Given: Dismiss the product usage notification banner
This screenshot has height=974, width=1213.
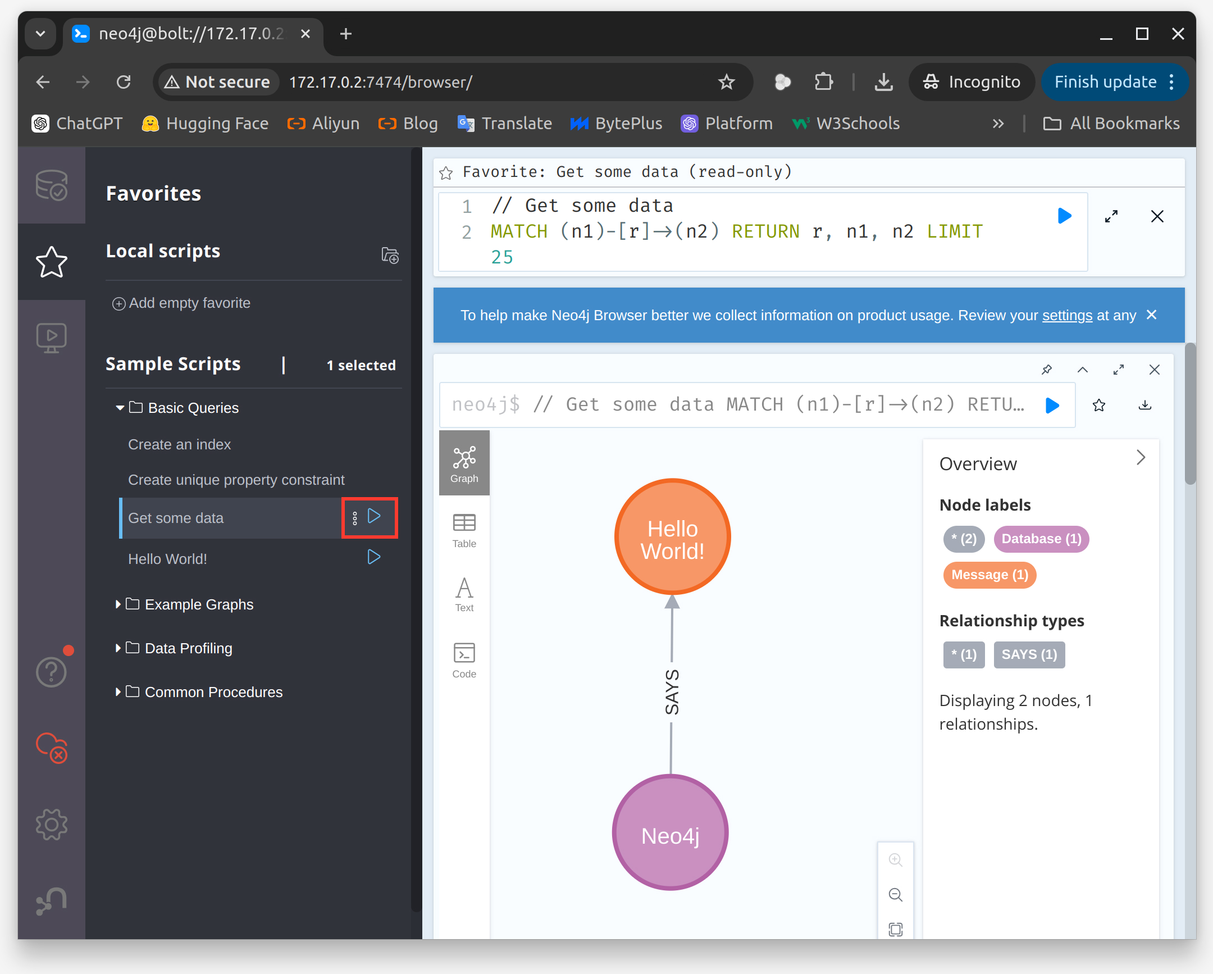Looking at the screenshot, I should click(x=1152, y=315).
